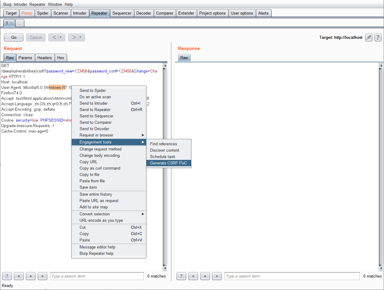Open the forward history dropdown arrow
Viewport: 384px width, 290px height.
pos(81,37)
